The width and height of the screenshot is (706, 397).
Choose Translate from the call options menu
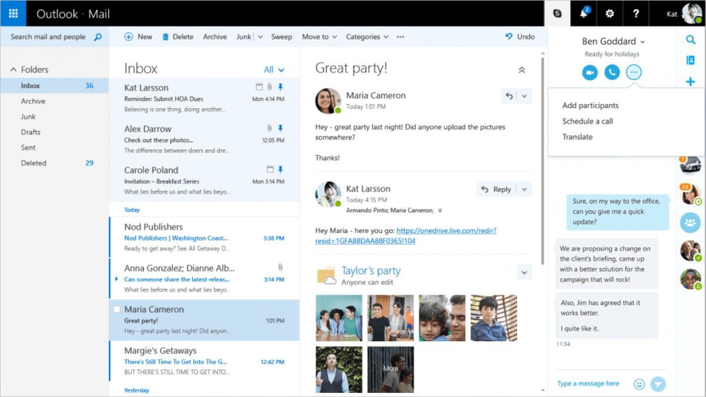coord(577,136)
